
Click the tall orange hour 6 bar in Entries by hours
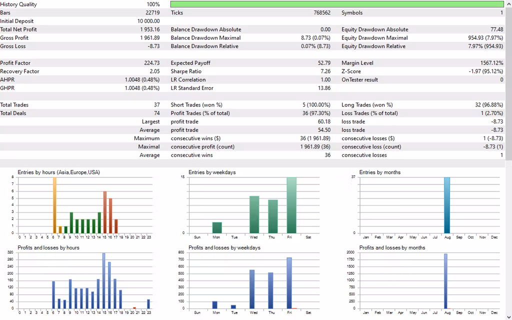click(54, 205)
